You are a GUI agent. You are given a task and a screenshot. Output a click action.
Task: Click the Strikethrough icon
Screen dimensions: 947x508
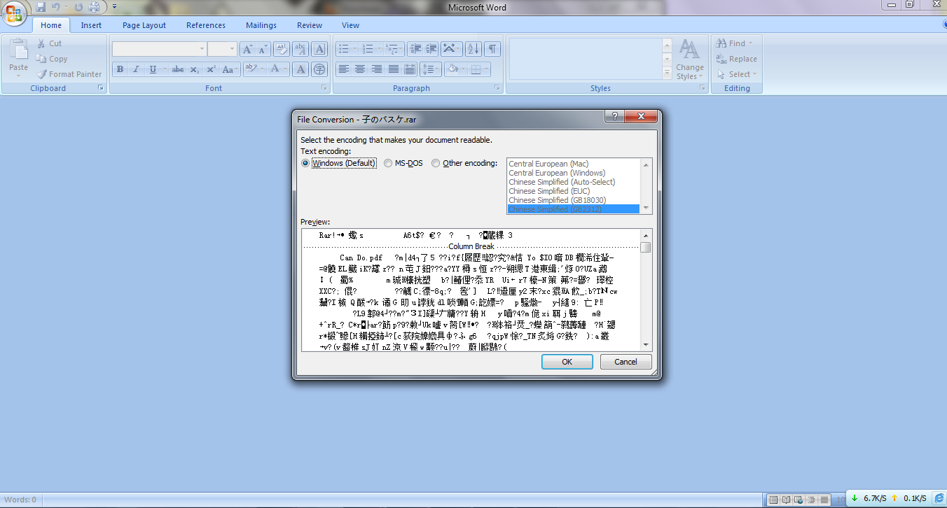point(178,69)
